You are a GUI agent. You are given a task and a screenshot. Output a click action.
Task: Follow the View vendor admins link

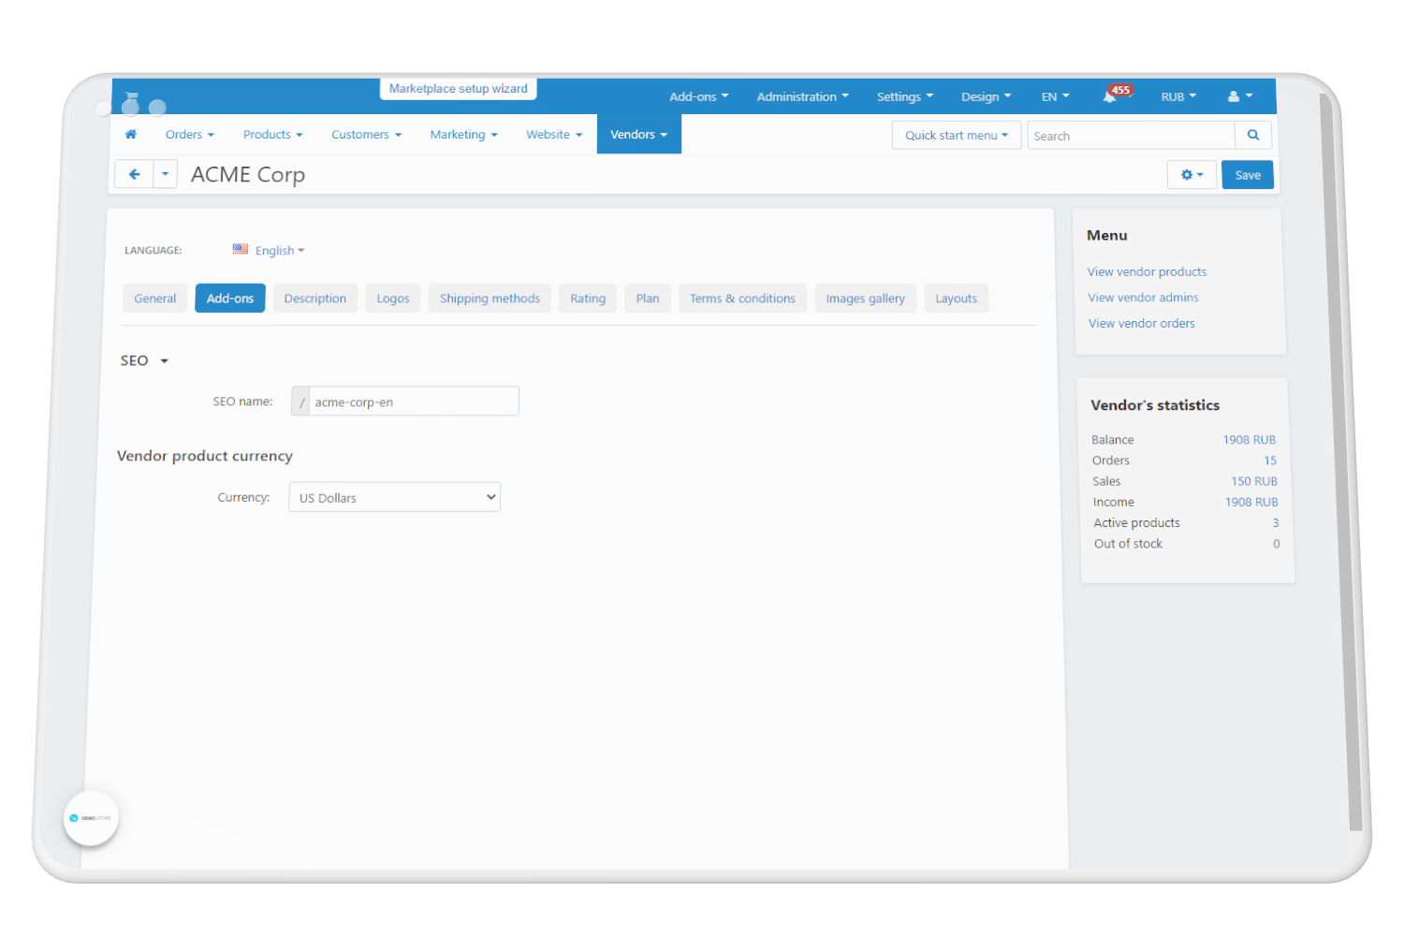(1144, 298)
